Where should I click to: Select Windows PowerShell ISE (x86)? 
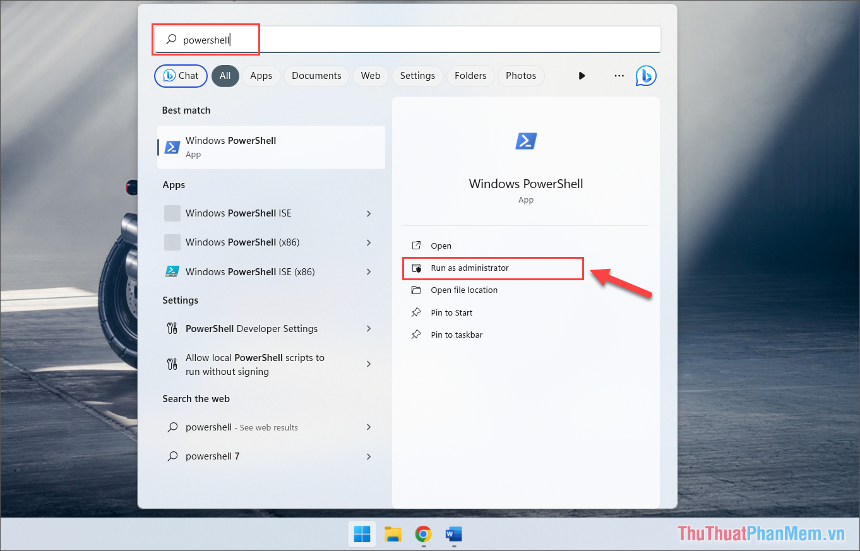click(x=251, y=271)
